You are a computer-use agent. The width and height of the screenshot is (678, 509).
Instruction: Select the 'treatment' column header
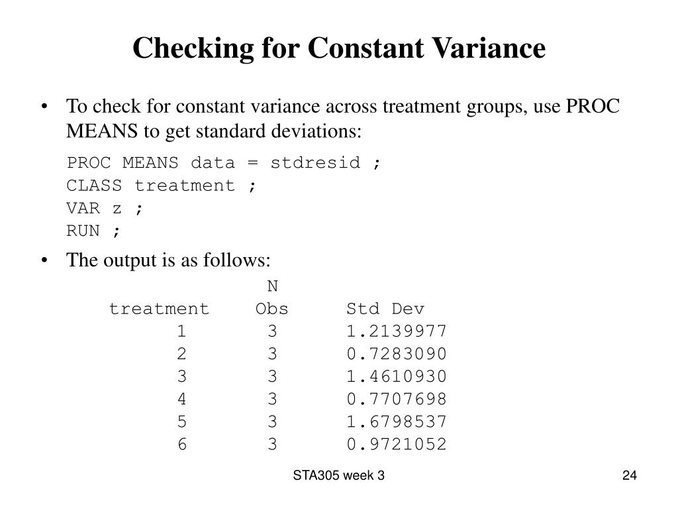159,309
